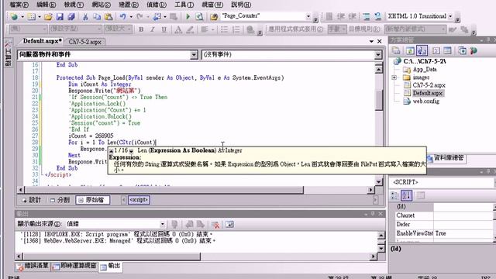The height and width of the screenshot is (279, 496).
Task: Open the 視窗(W) menu
Action: pos(212,5)
